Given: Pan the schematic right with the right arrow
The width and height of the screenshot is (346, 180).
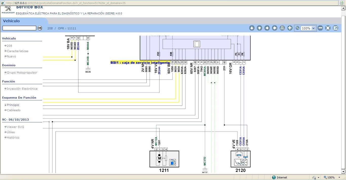Looking at the screenshot, I should pos(275,28).
